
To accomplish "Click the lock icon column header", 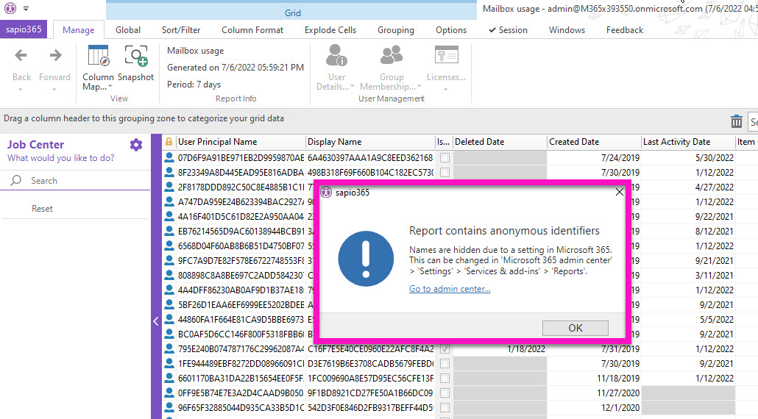I will click(169, 142).
